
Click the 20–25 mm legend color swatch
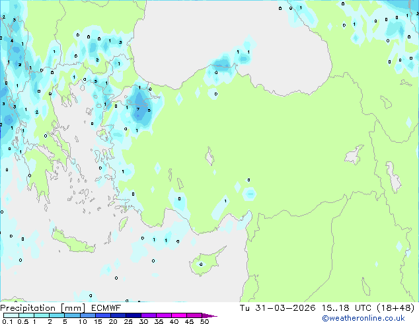(x=118, y=315)
